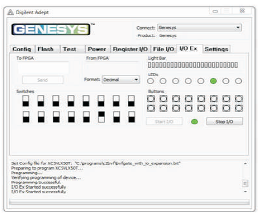Click the Stop I/O button
Screen dimensions: 259x216
tap(224, 122)
